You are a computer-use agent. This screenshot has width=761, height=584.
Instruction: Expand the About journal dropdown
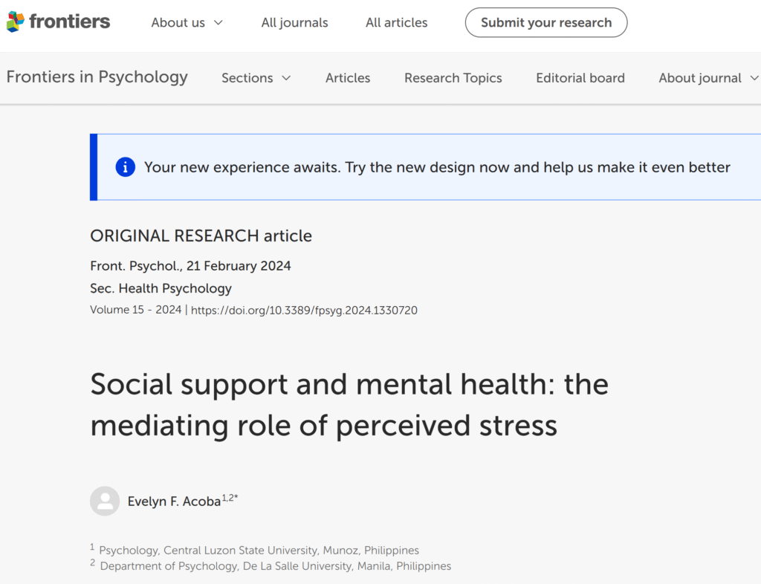point(708,78)
